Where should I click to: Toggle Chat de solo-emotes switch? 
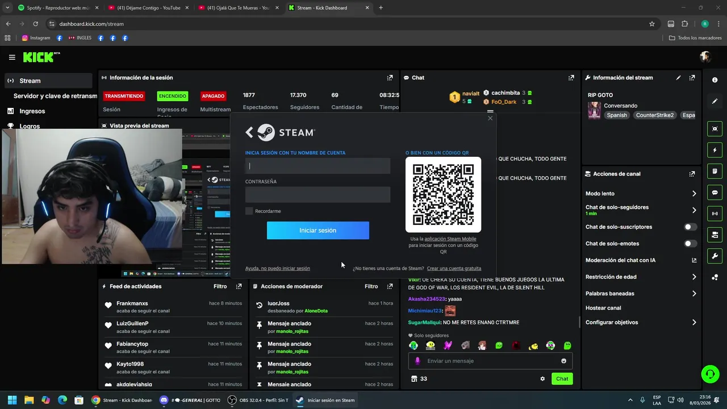tap(690, 244)
